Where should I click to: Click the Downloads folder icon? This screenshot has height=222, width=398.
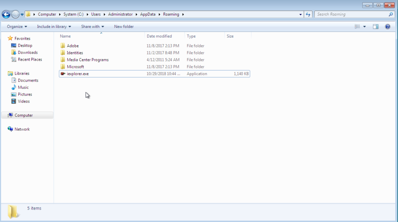14,52
